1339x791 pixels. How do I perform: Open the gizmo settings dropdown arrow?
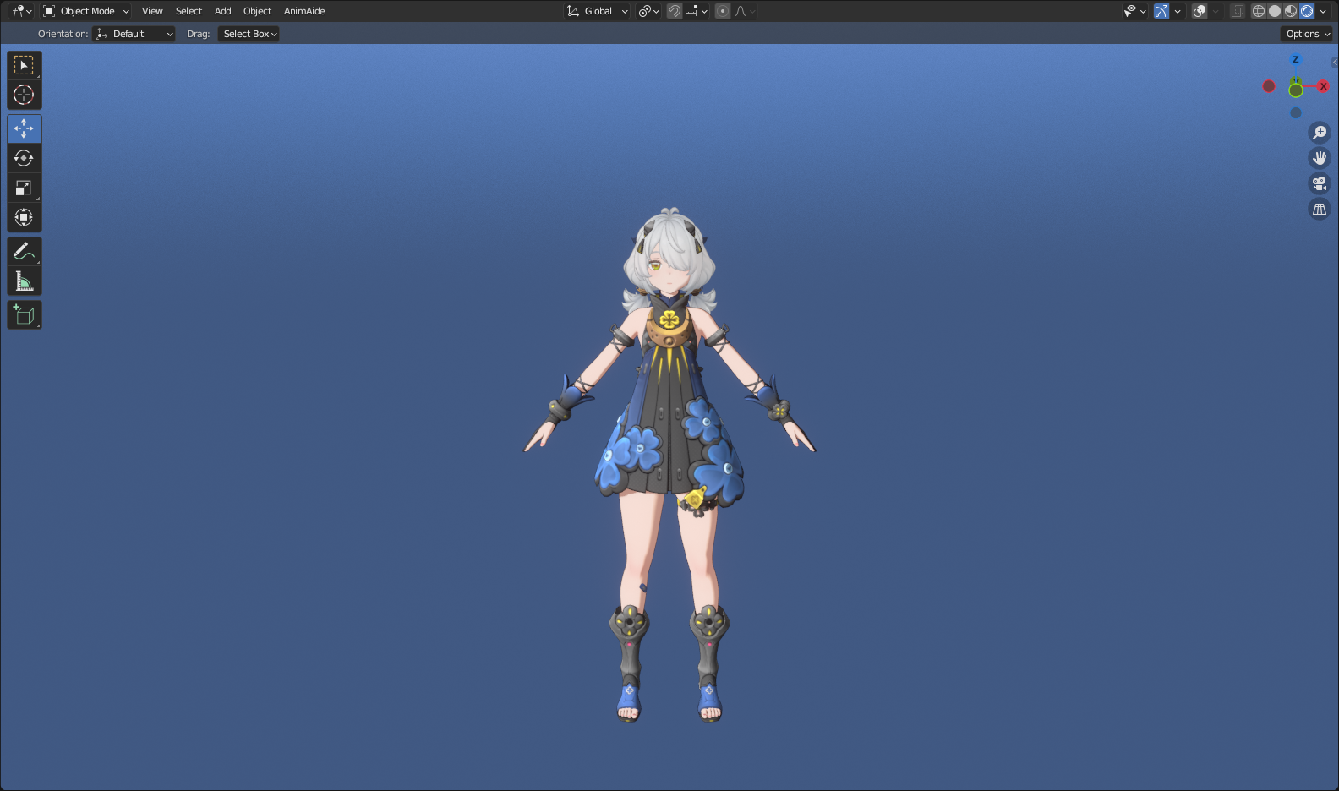coord(1178,11)
